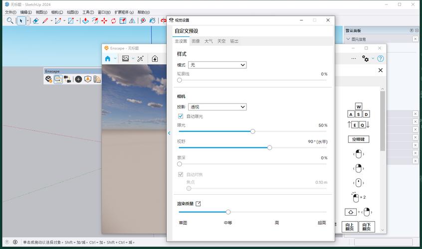Pick the Eraser tool
422x249 pixels.
[x=35, y=21]
